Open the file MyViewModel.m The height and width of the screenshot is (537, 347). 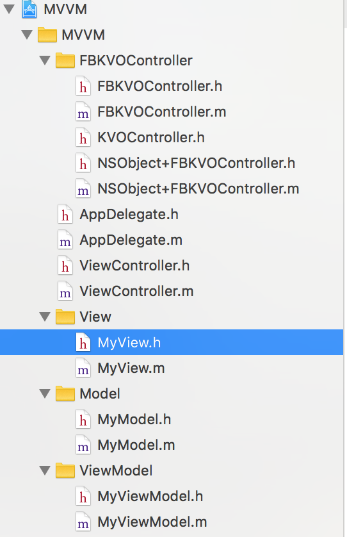pos(152,522)
